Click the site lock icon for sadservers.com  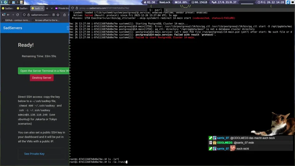coord(28,15)
